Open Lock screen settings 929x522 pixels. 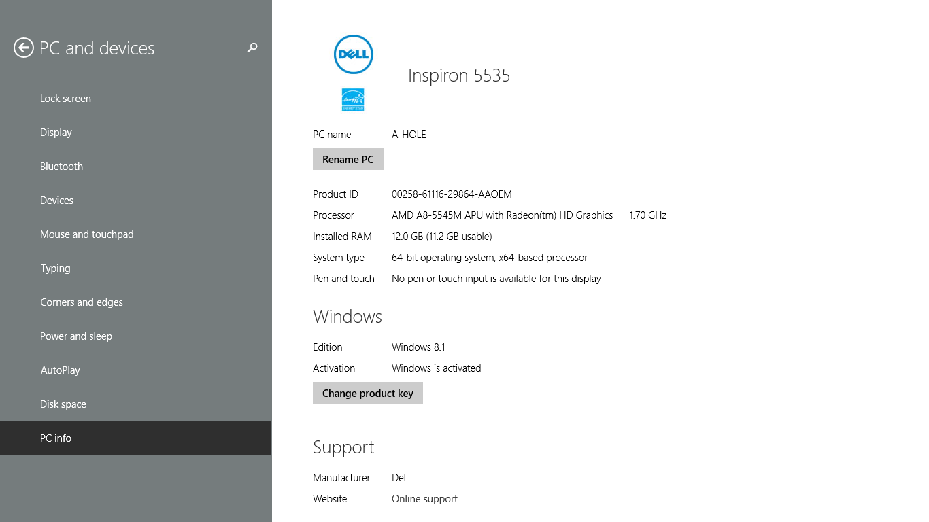tap(136, 99)
